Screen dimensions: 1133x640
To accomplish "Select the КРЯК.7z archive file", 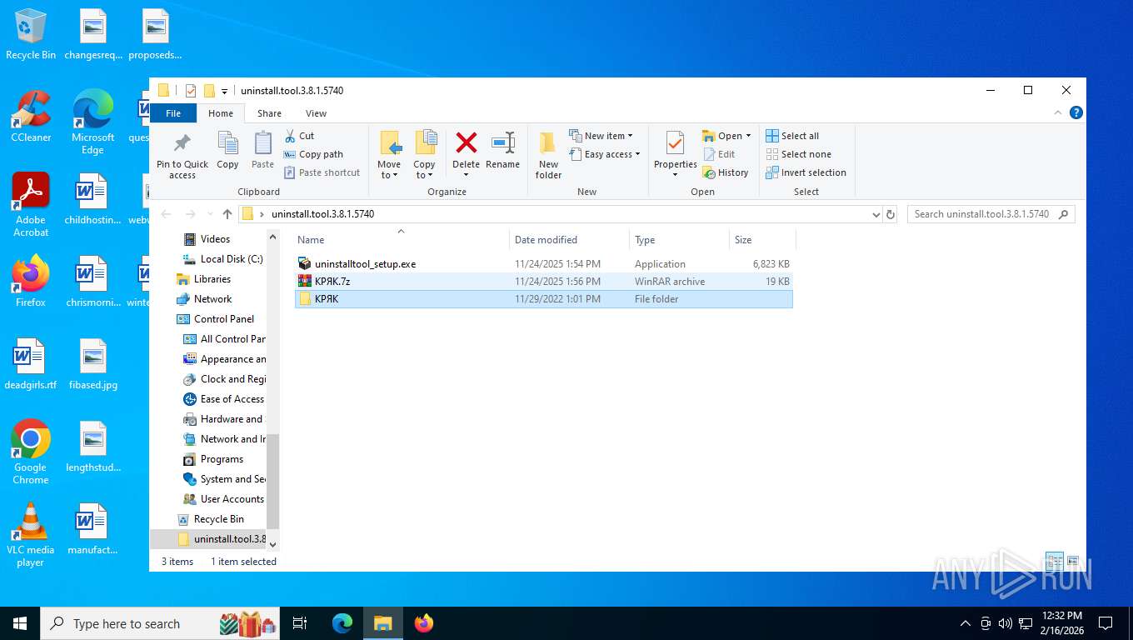I will (x=544, y=282).
